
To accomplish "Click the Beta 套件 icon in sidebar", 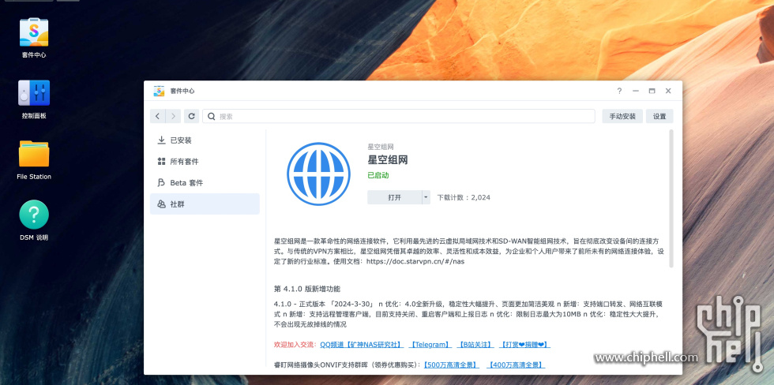I will pos(161,182).
